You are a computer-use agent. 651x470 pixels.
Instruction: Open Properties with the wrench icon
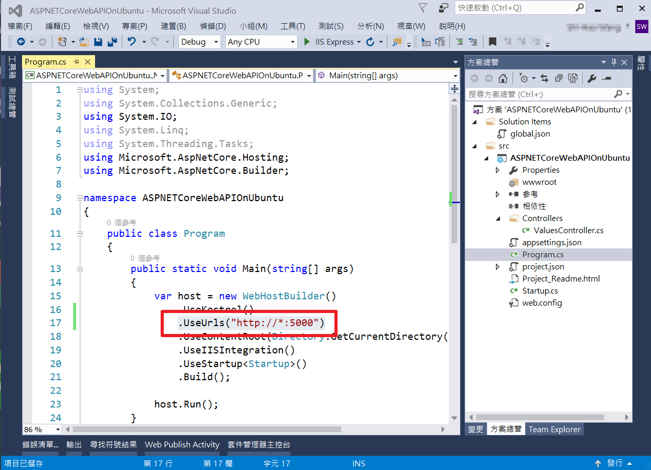point(592,78)
